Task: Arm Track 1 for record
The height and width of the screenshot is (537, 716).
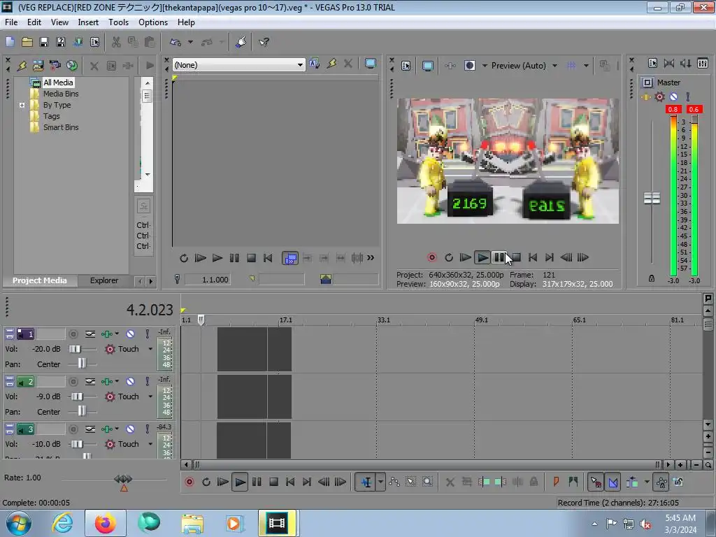Action: pyautogui.click(x=73, y=334)
